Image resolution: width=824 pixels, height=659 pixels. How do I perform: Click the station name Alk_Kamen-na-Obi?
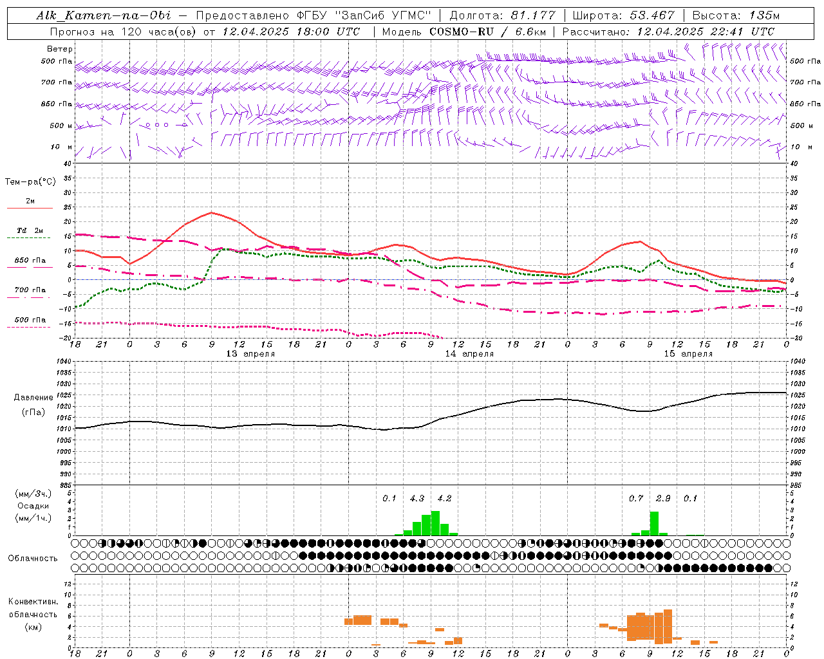[x=104, y=15]
